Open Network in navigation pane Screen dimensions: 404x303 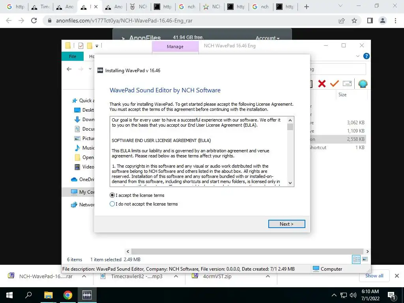pyautogui.click(x=82, y=205)
